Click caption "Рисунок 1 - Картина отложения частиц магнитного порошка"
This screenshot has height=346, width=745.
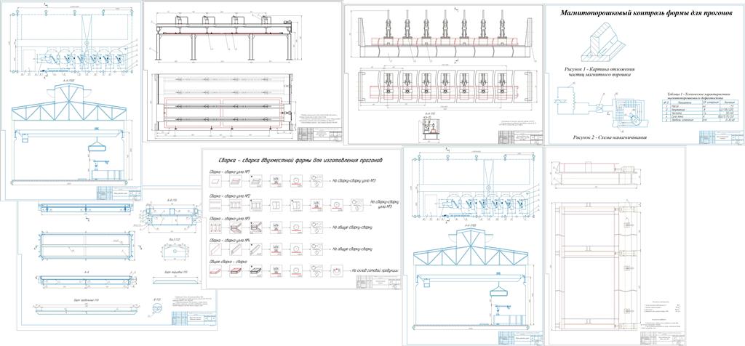(599, 71)
